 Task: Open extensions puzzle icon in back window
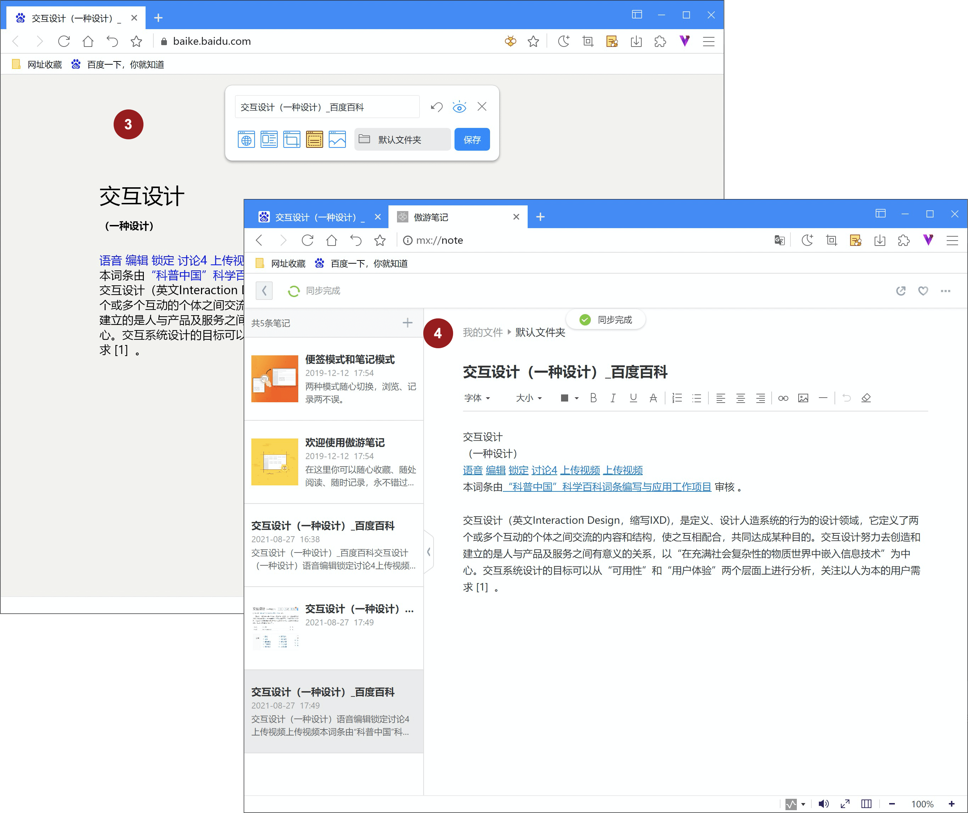660,42
